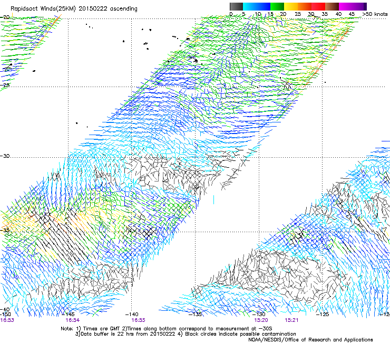Click the -145 longitude axis label
The width and height of the screenshot is (390, 343).
68,315
